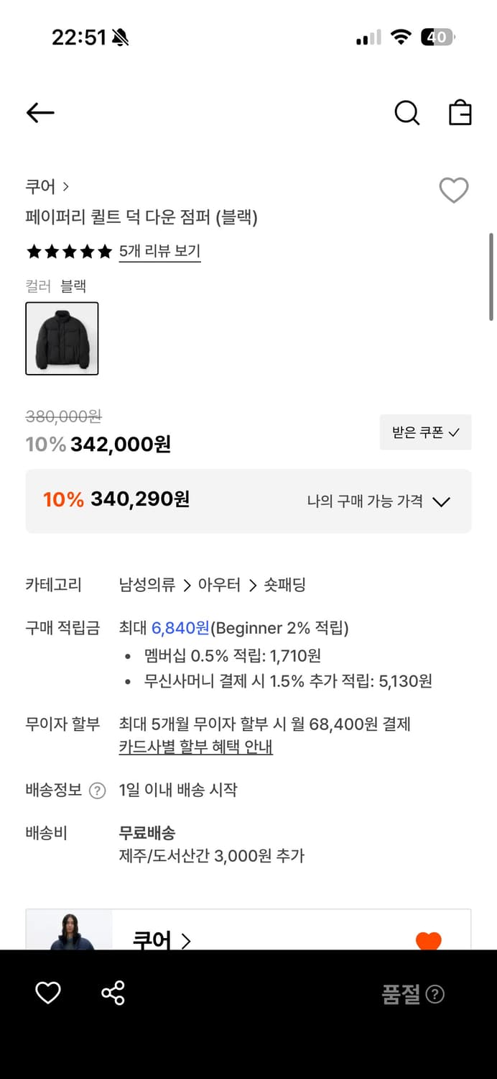Open the search icon

tap(407, 113)
